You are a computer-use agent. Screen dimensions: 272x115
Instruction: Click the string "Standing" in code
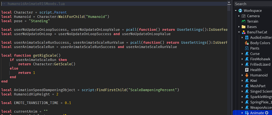[x=39, y=21]
